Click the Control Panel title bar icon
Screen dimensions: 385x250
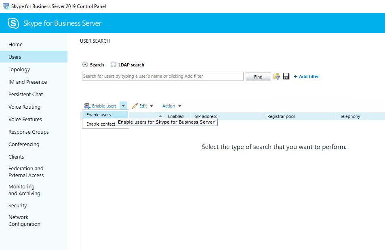6,6
